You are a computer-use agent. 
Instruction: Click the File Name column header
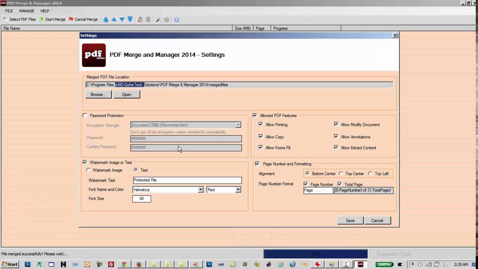(117, 28)
